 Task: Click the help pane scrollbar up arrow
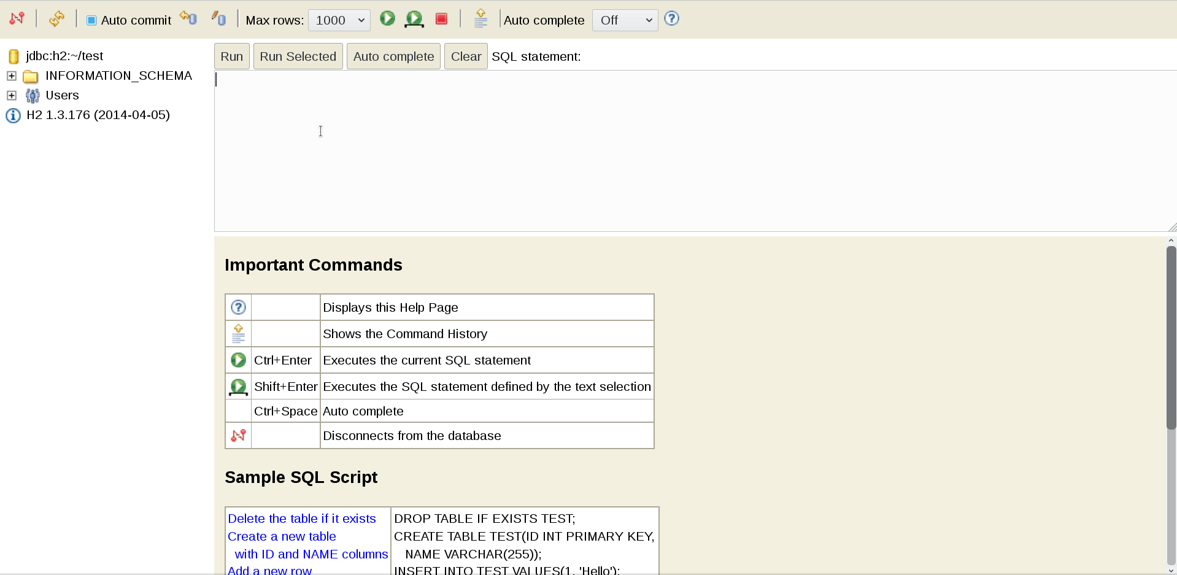pyautogui.click(x=1171, y=241)
